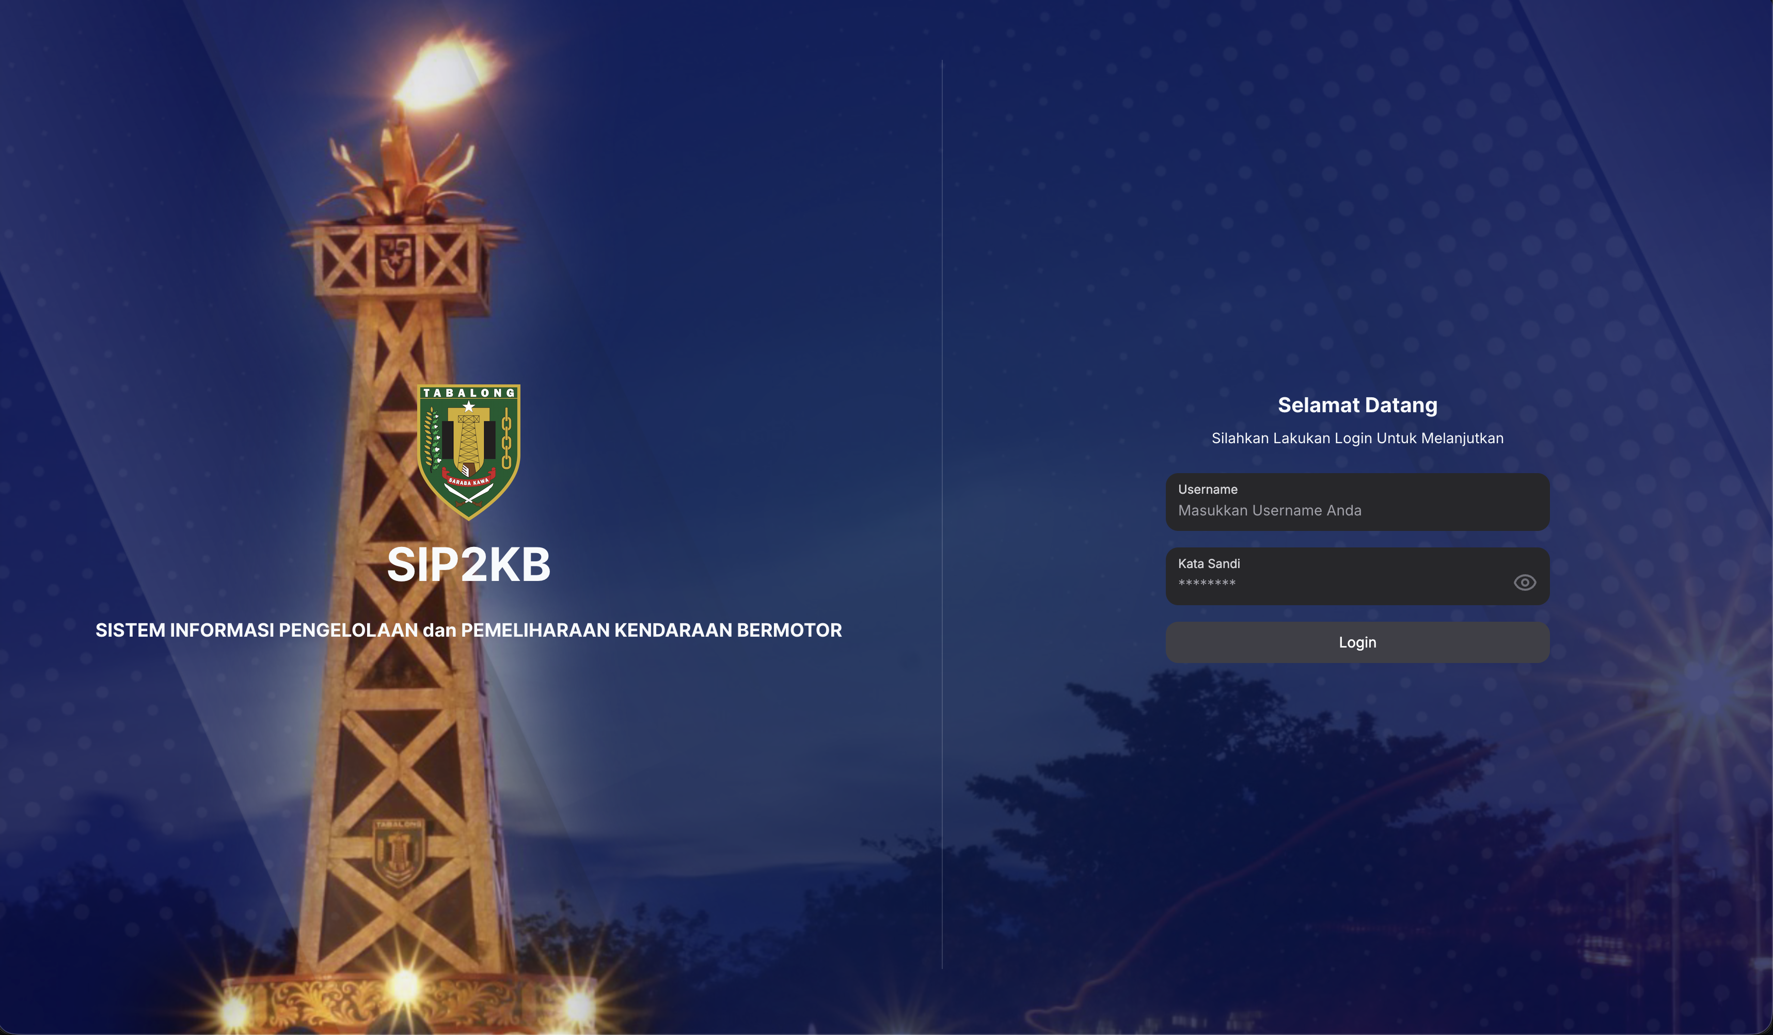Click the Silahkan Lakukan Login subtitle
The width and height of the screenshot is (1773, 1035).
[x=1357, y=438]
